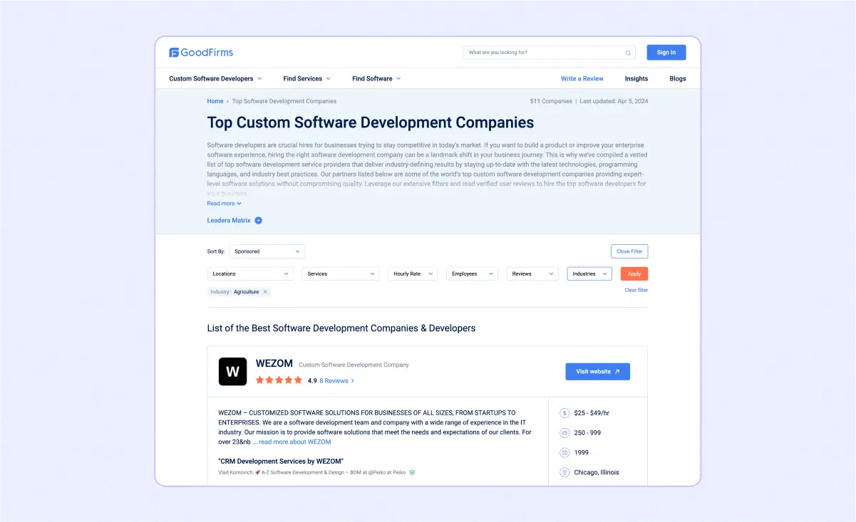Screen dimensions: 856x522
Task: Go to Write a Review
Action: tap(582, 78)
